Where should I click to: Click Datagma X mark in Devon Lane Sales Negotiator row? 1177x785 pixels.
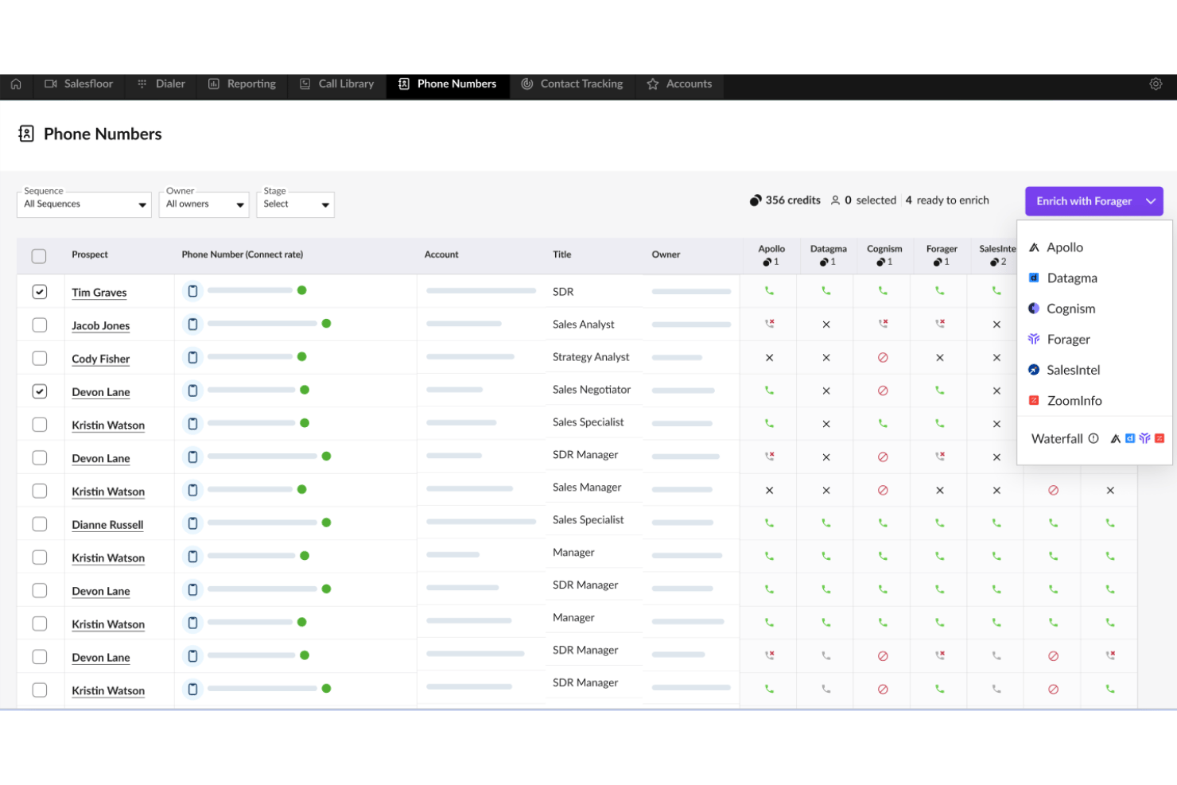[x=826, y=391]
